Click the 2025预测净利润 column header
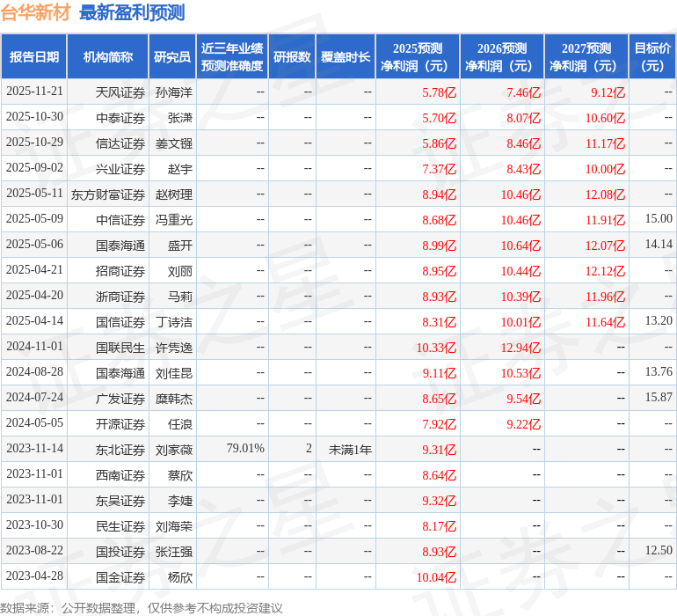The image size is (677, 616). 418,57
